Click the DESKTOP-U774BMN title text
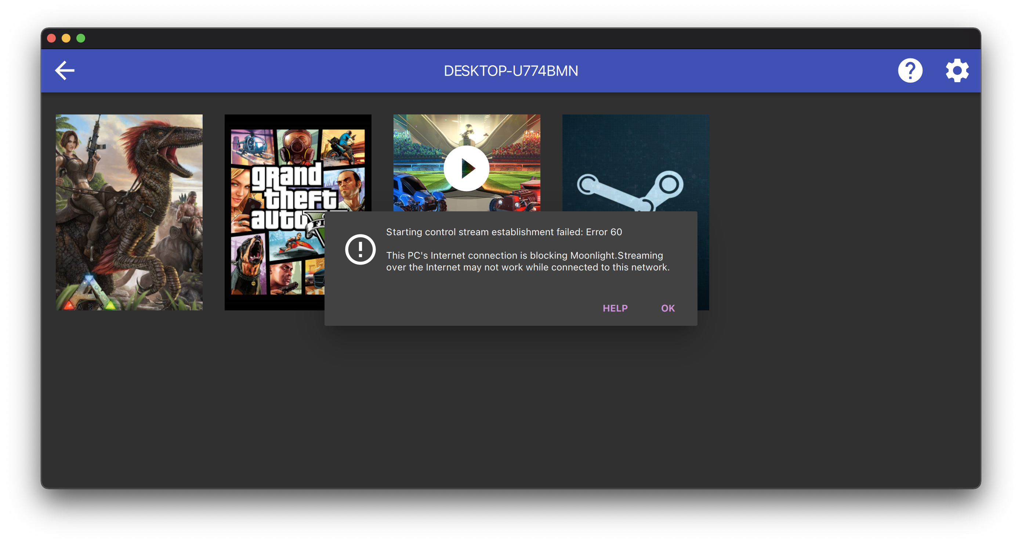The image size is (1022, 543). click(511, 71)
